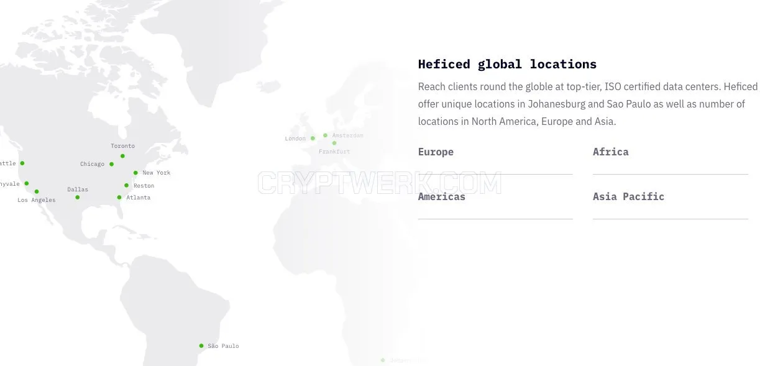Select the Los Angeles map marker dot

[37, 191]
